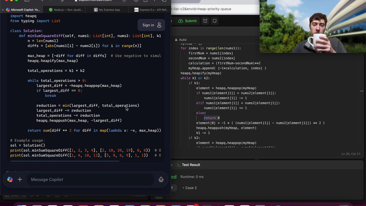The width and height of the screenshot is (366, 206).
Task: Click the webcam video overlay thumbnail
Action: pyautogui.click(x=313, y=26)
